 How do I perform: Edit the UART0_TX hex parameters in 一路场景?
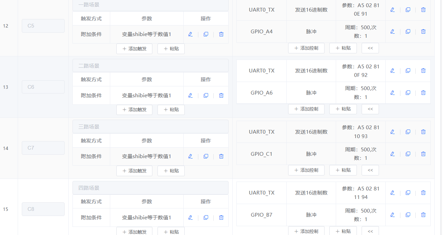click(393, 10)
